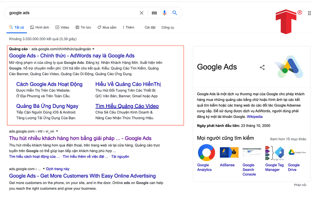Switch to the Hình ảnh tab
This screenshot has width=311, height=207.
pyautogui.click(x=39, y=27)
